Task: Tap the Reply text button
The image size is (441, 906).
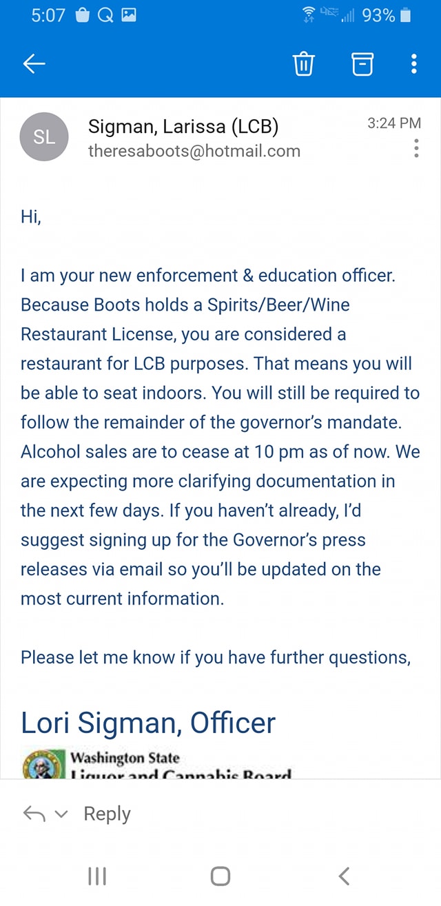Action: pos(107,814)
